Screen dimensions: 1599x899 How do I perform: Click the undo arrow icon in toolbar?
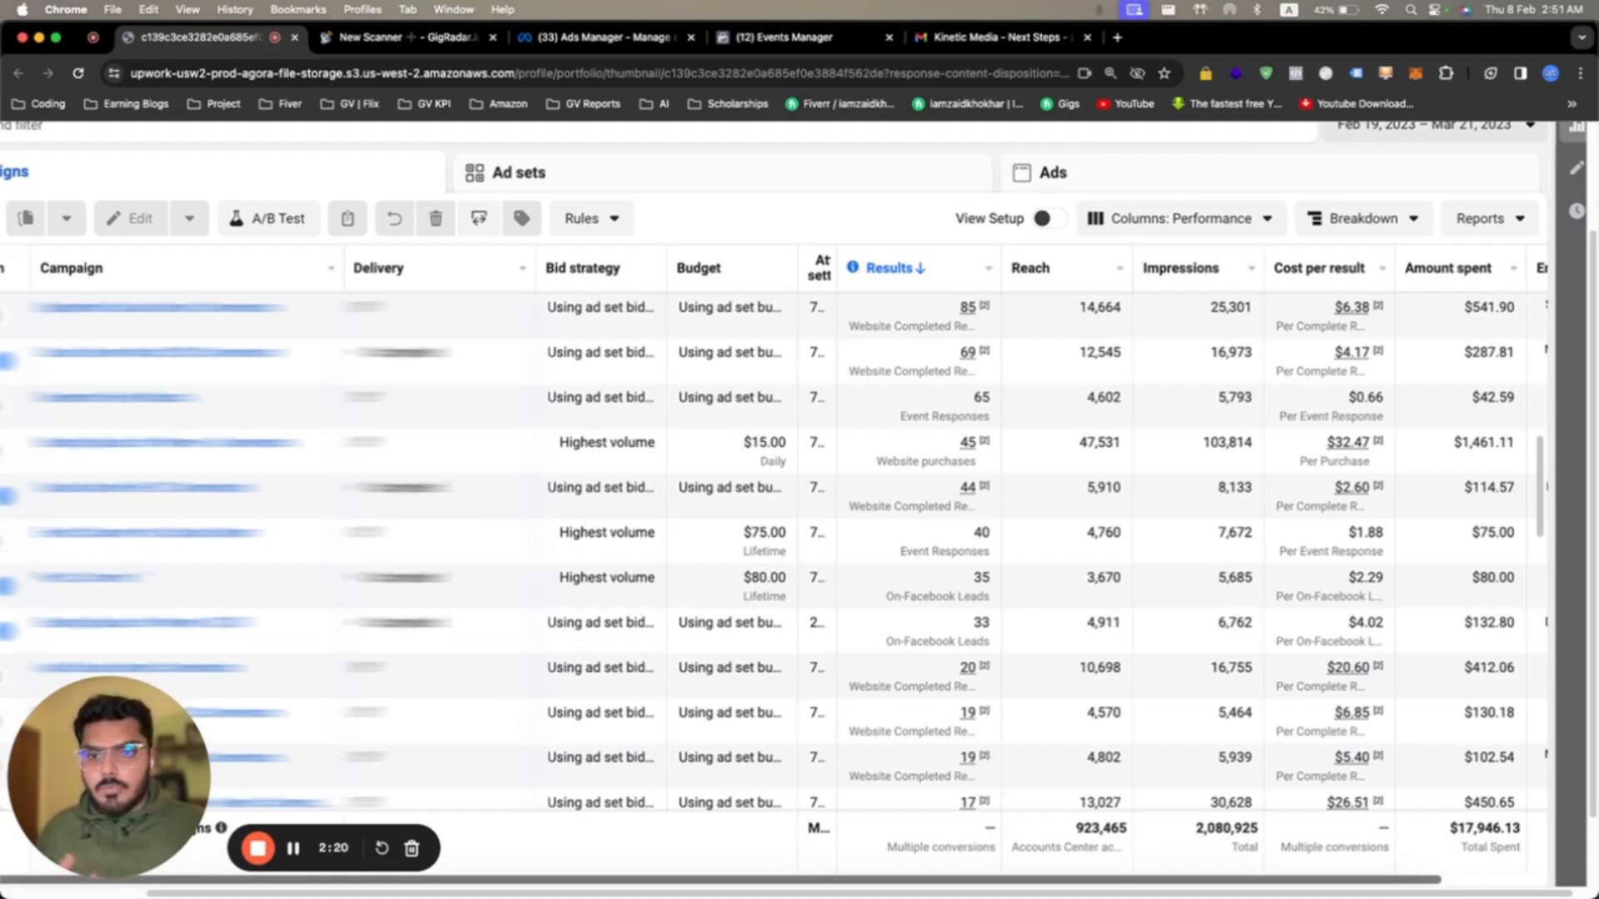[394, 218]
